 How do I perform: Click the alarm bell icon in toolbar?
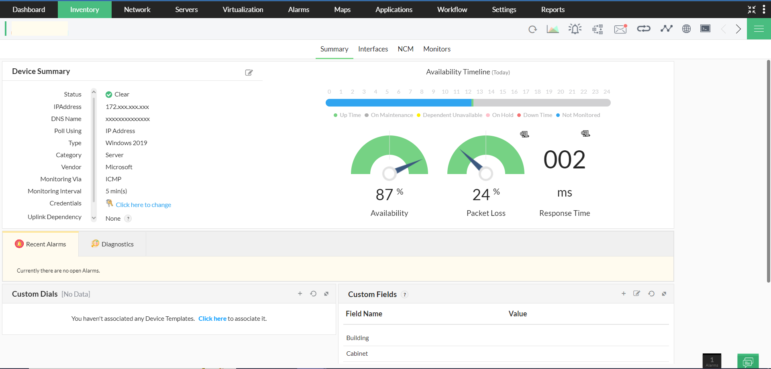click(x=575, y=29)
